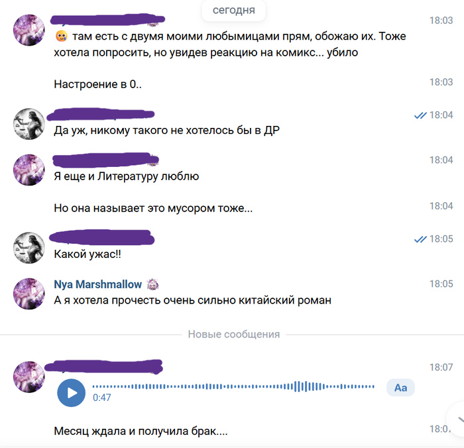Click the Aa transcription button on voice message
This screenshot has height=448, width=464.
click(400, 388)
